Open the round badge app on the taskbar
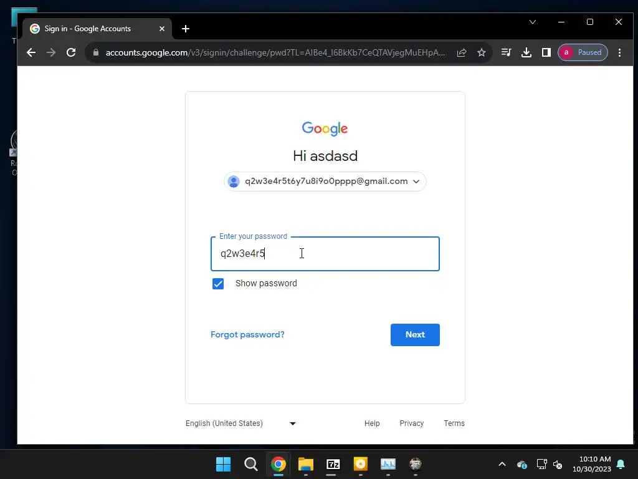This screenshot has width=638, height=479. pyautogui.click(x=415, y=464)
